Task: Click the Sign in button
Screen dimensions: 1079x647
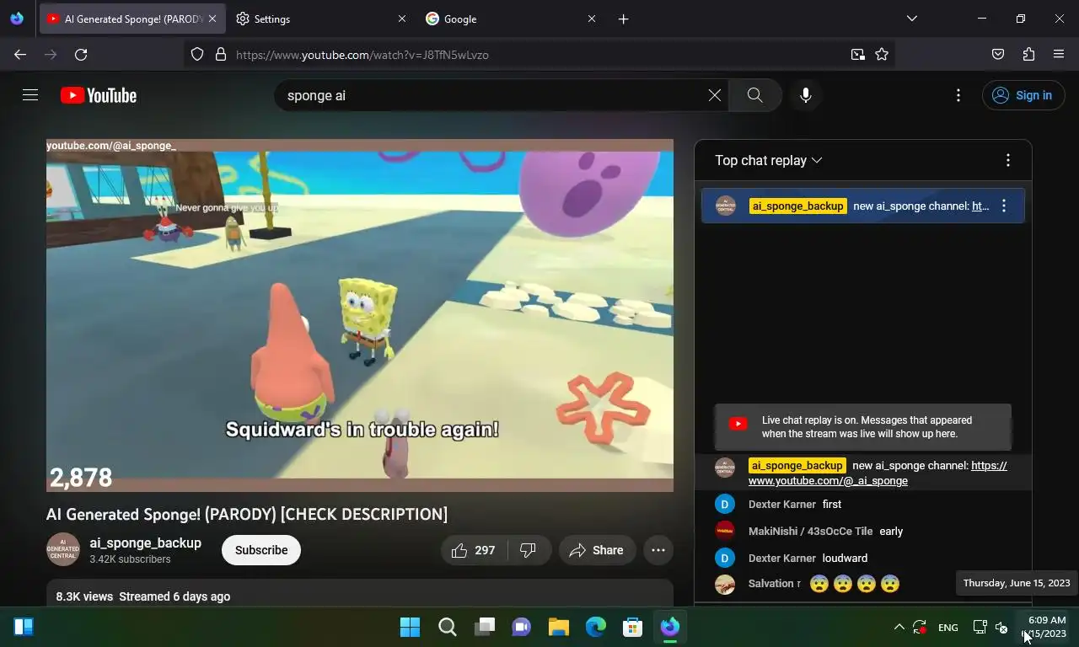Action: click(1023, 95)
